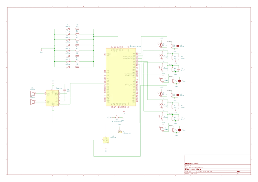Select the R4 10k resistor symbol
This screenshot has height=182, width=258.
point(173,81)
